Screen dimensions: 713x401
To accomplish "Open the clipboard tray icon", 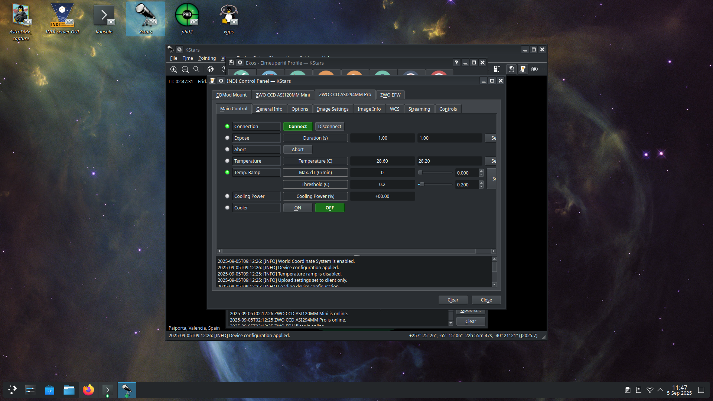I will 628,390.
